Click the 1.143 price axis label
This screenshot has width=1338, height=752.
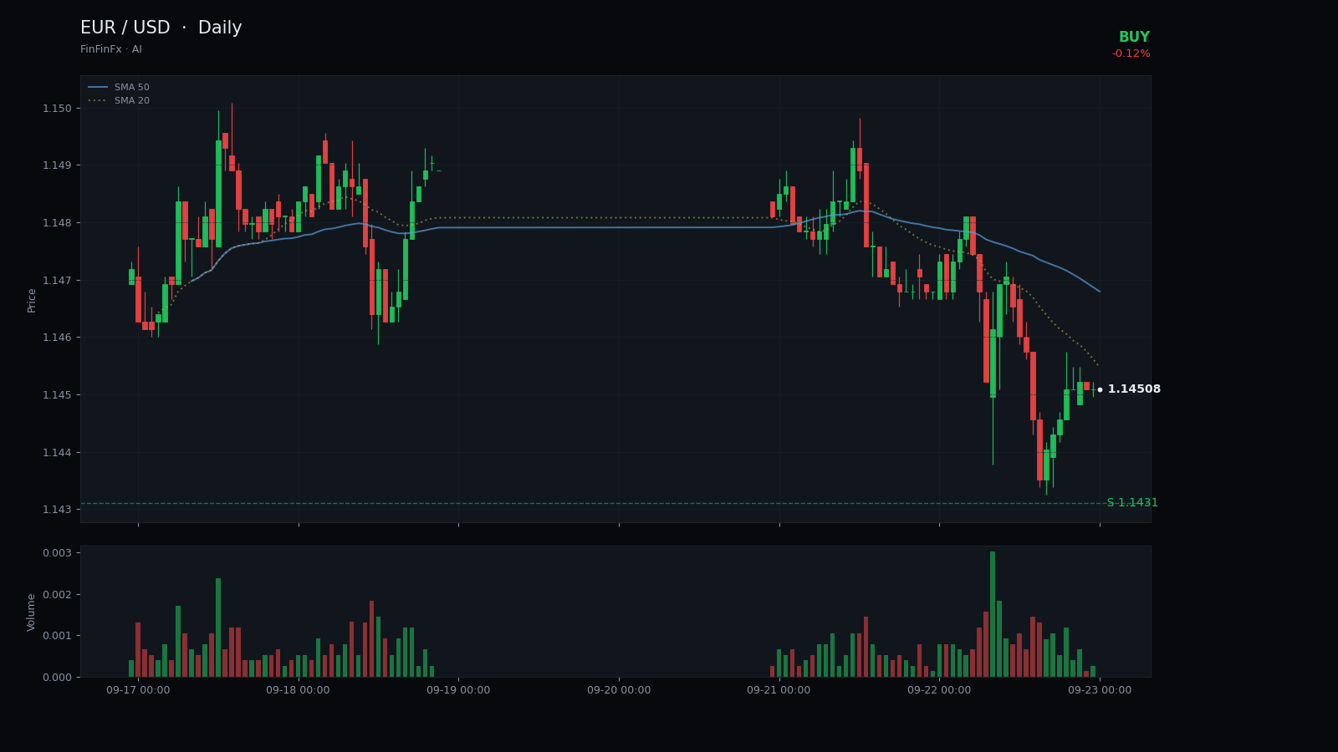tap(57, 510)
